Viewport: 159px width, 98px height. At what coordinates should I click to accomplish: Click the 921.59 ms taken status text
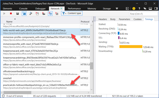pyautogui.click(x=128, y=96)
